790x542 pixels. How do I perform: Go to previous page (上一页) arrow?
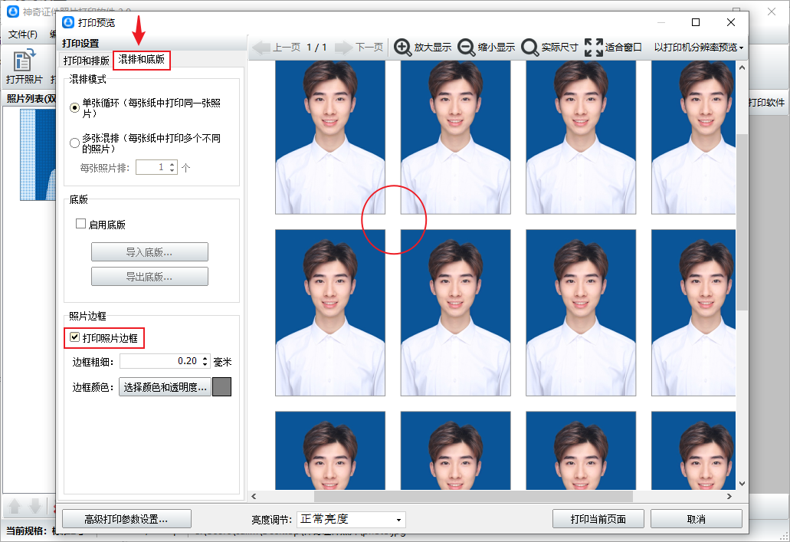[x=261, y=48]
